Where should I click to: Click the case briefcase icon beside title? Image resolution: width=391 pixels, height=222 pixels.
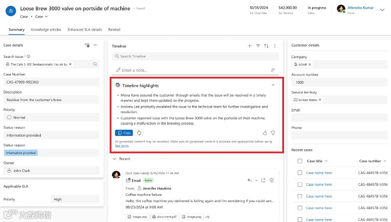coord(11,11)
